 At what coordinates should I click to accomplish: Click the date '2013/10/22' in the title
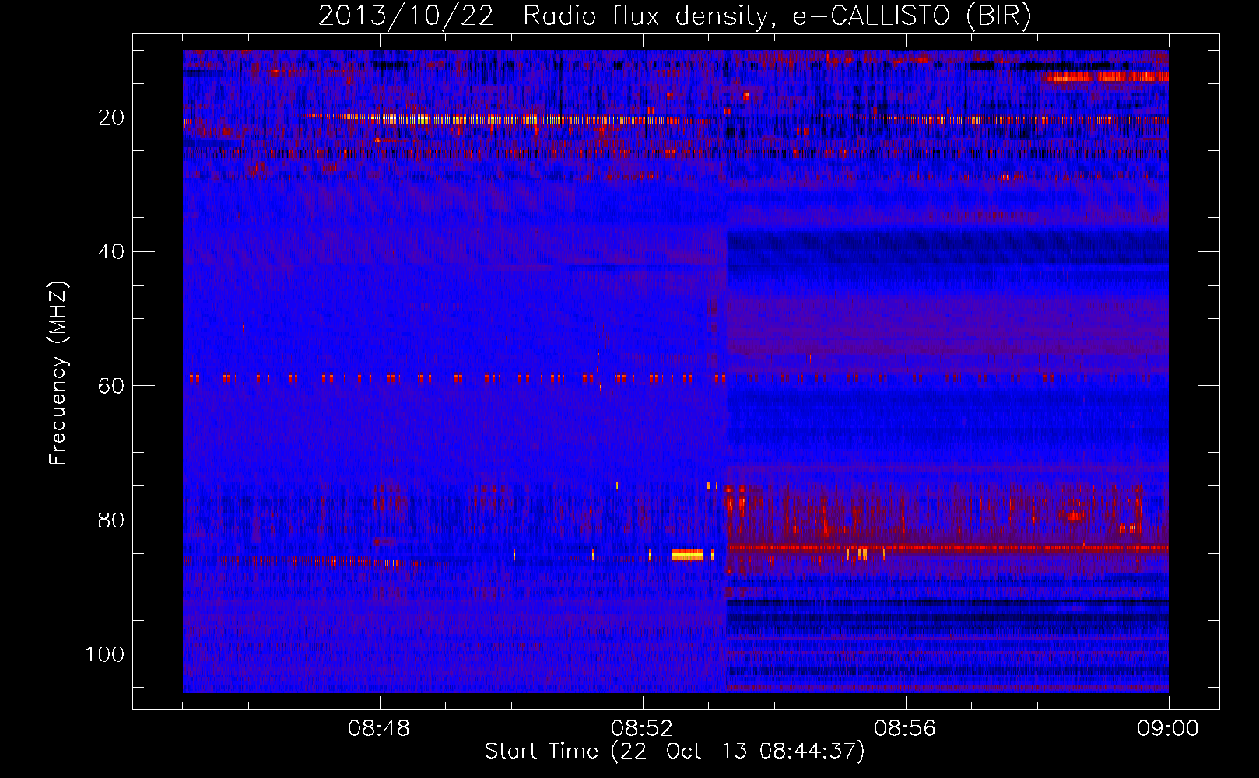point(405,16)
